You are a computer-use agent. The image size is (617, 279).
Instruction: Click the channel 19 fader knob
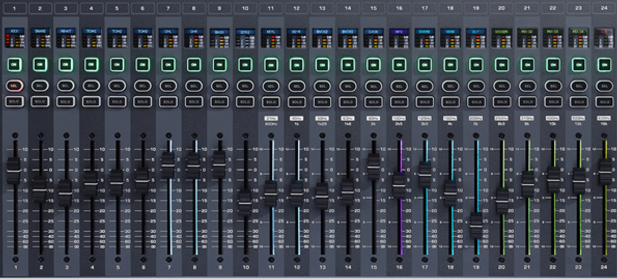click(476, 225)
